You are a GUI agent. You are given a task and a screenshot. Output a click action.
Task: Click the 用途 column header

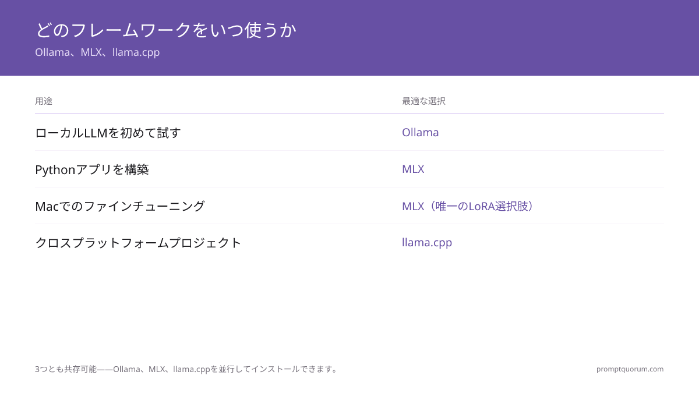tap(44, 101)
